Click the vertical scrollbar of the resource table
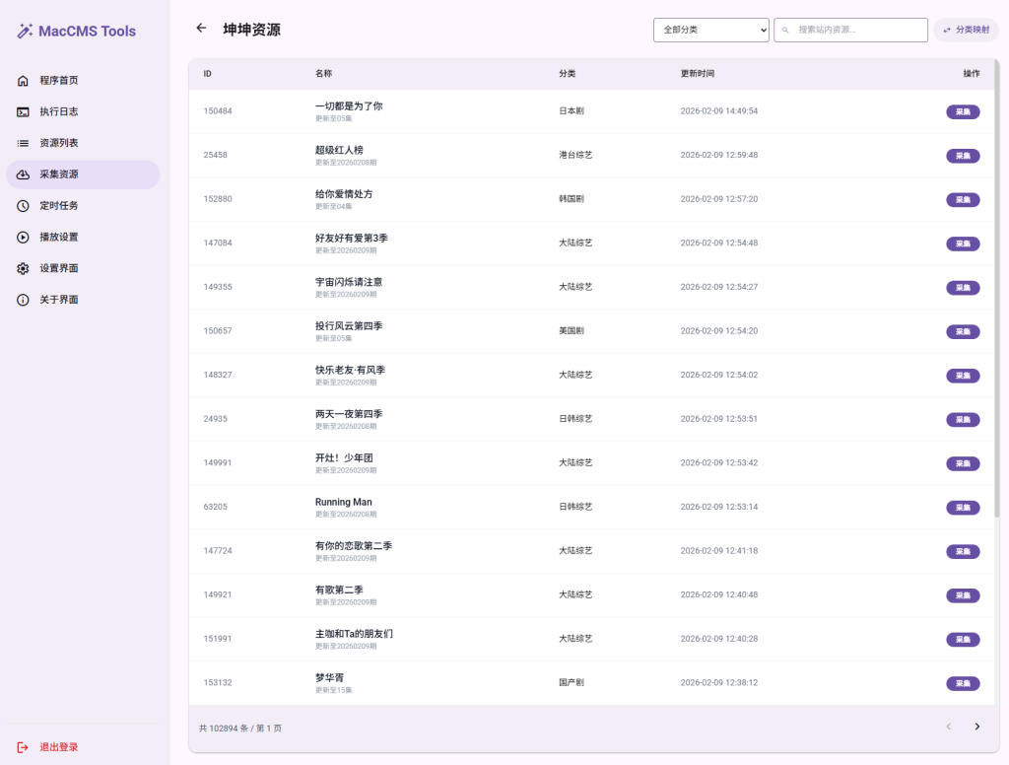1009x765 pixels. (996, 296)
